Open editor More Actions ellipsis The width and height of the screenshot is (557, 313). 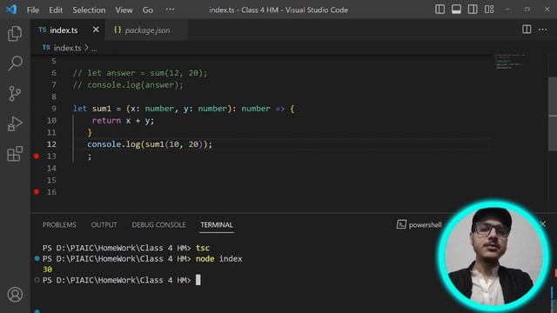pos(543,30)
